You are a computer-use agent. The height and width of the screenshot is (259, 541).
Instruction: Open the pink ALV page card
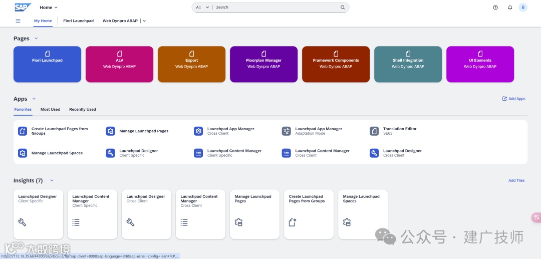click(x=119, y=64)
